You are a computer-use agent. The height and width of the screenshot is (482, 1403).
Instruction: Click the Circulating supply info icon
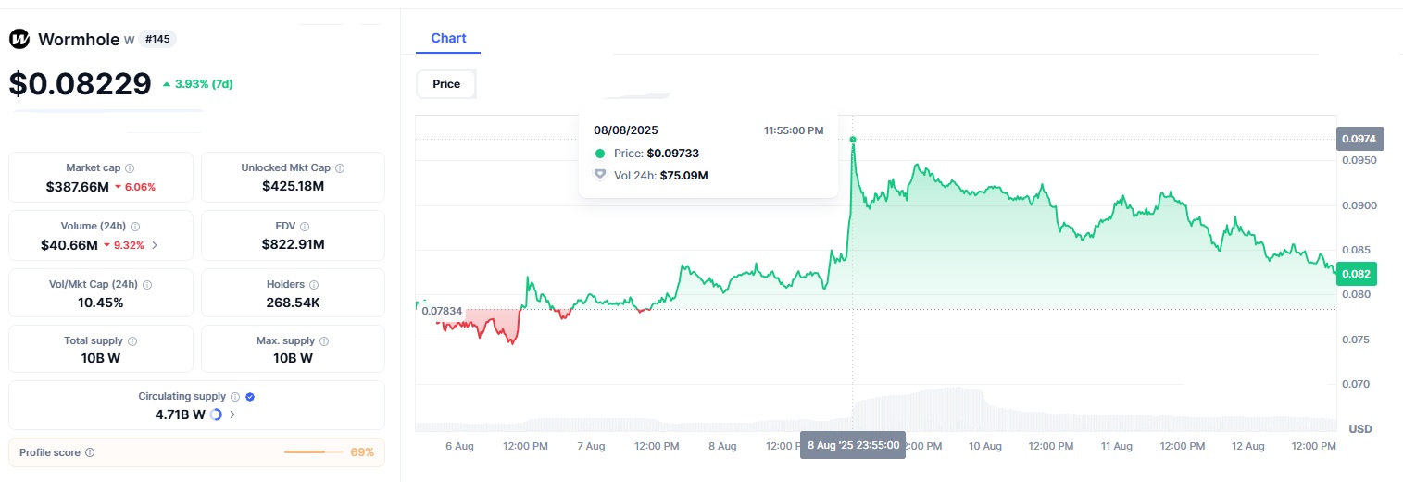point(235,397)
